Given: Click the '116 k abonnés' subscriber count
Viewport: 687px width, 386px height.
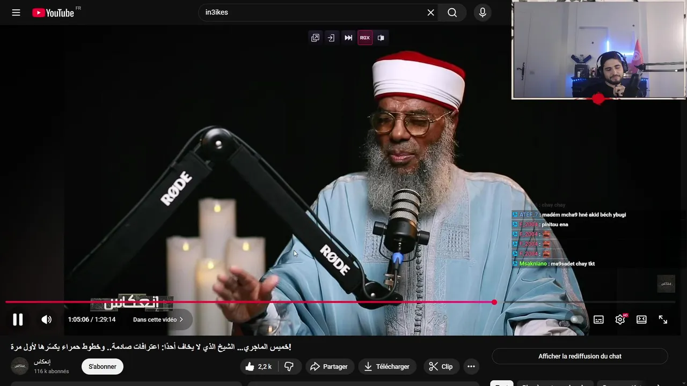Looking at the screenshot, I should click(x=52, y=372).
